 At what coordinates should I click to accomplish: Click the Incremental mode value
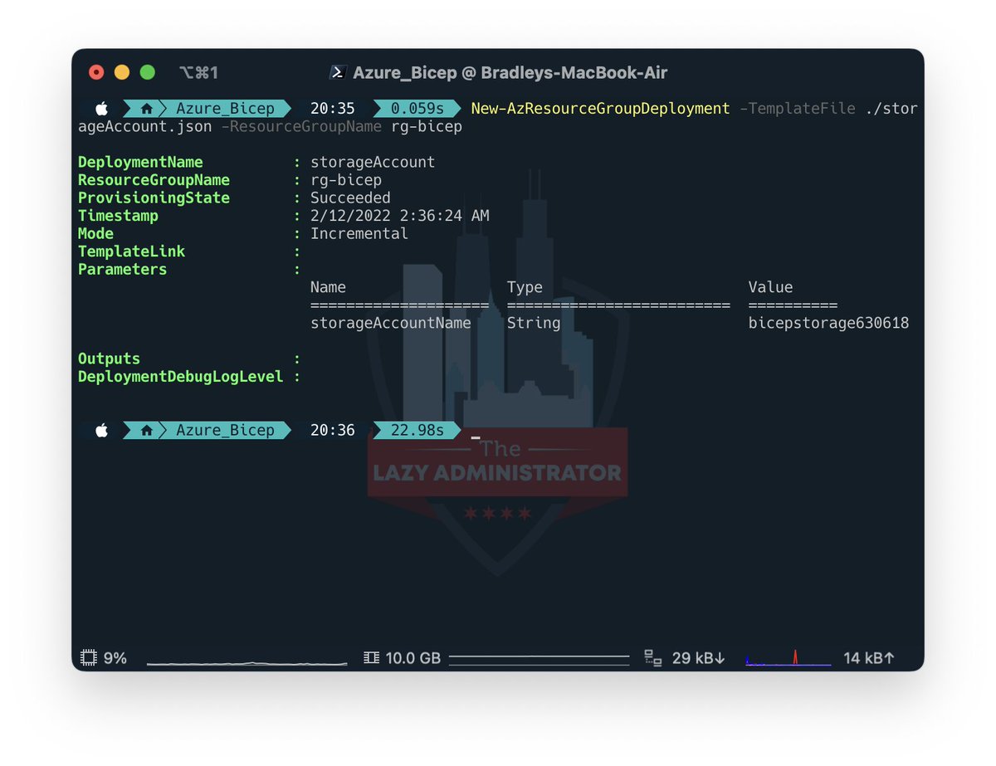coord(359,233)
